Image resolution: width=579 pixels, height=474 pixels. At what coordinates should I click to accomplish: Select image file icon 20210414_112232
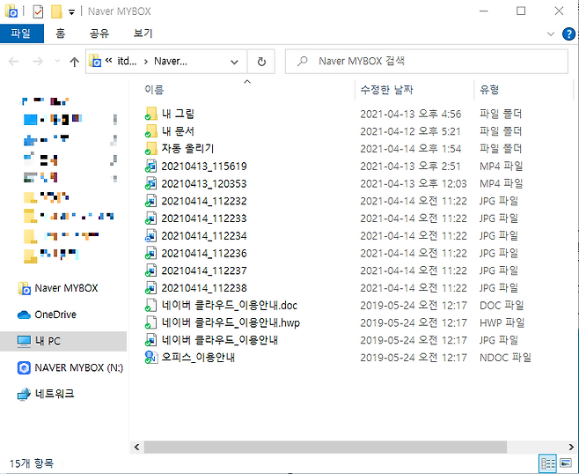click(x=150, y=201)
